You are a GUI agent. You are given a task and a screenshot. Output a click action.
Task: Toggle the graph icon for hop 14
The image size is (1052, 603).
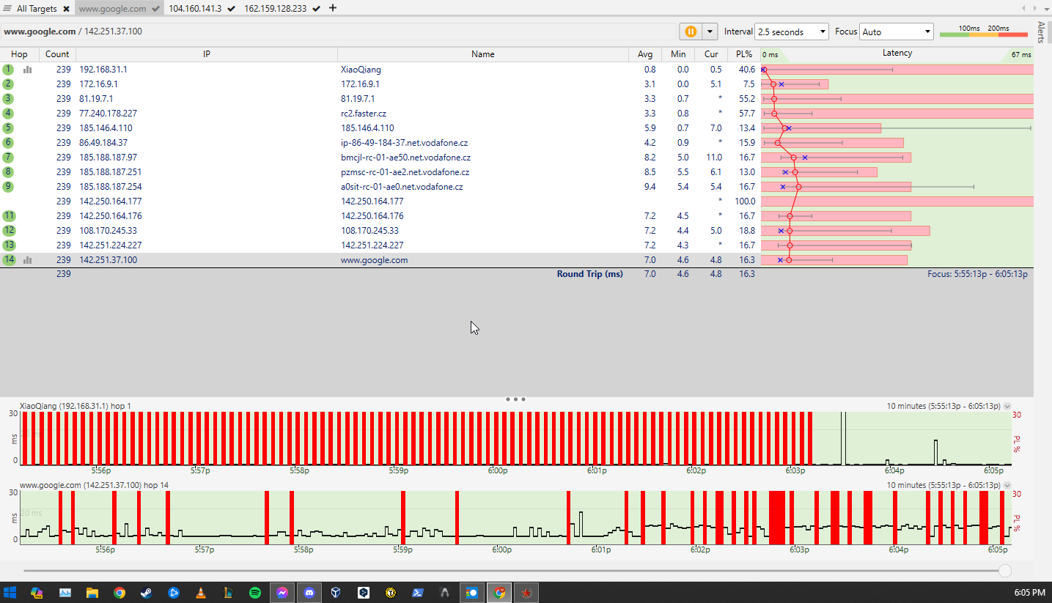coord(28,260)
